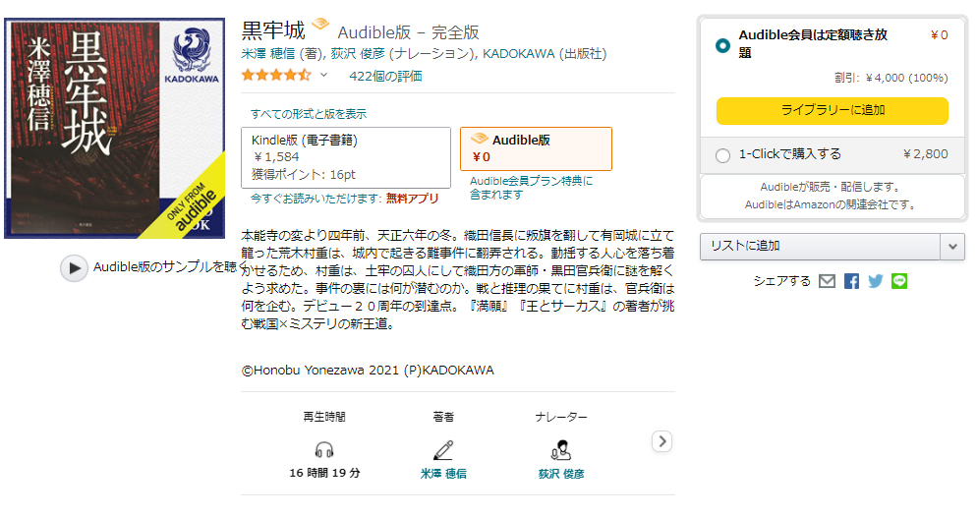Open the 黒牢城 book cover image
This screenshot has height=516, width=977.
coord(115,129)
